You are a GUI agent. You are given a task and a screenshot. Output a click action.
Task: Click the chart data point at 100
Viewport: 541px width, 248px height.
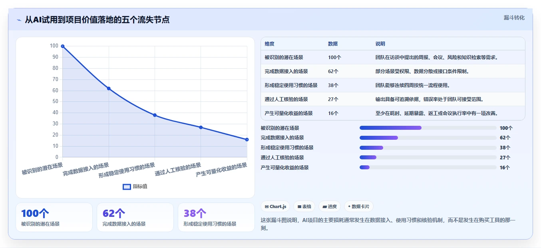pos(63,46)
